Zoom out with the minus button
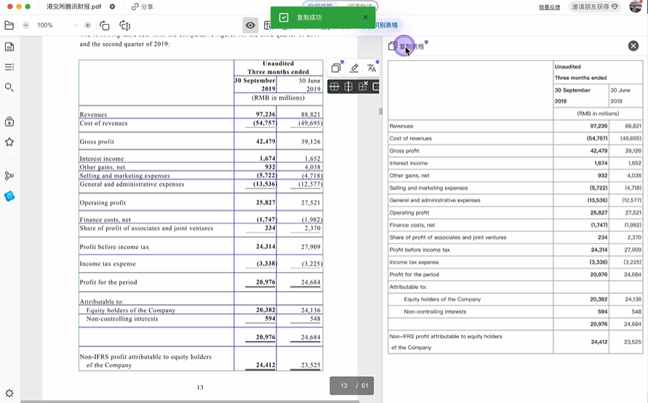 point(26,25)
